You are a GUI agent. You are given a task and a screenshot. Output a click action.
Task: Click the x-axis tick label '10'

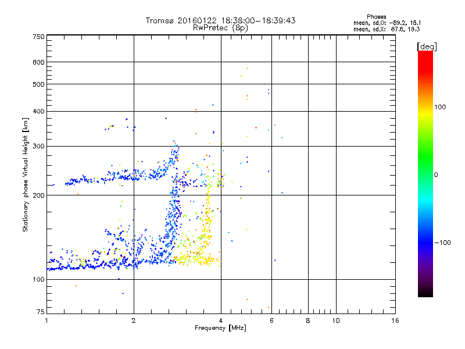point(336,320)
